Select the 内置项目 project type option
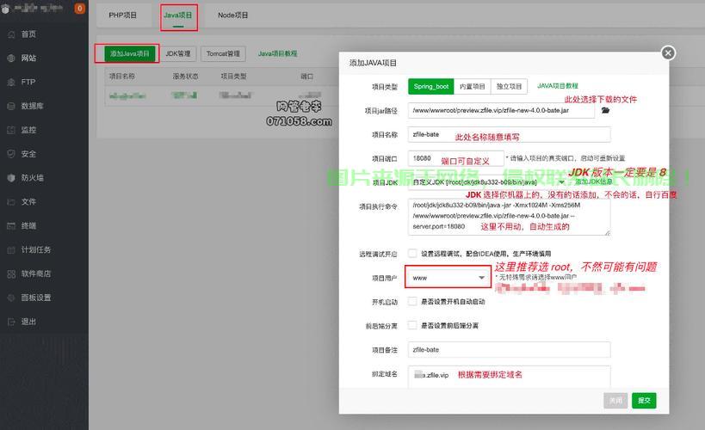 [x=473, y=87]
